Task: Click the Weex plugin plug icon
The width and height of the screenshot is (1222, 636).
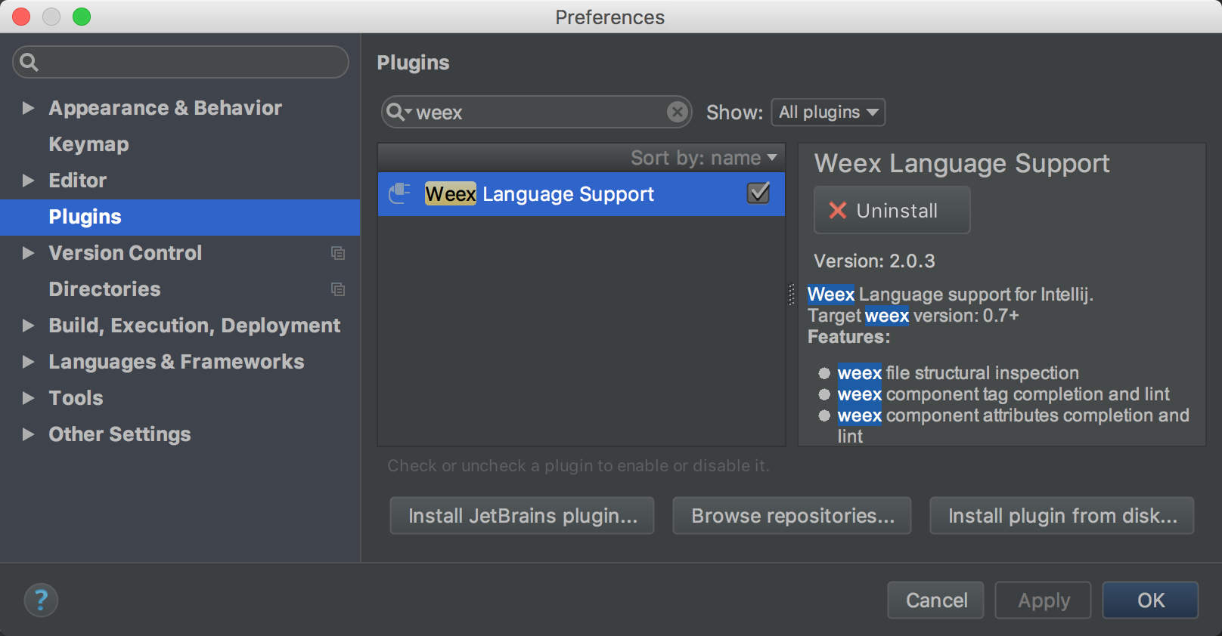Action: pos(399,194)
